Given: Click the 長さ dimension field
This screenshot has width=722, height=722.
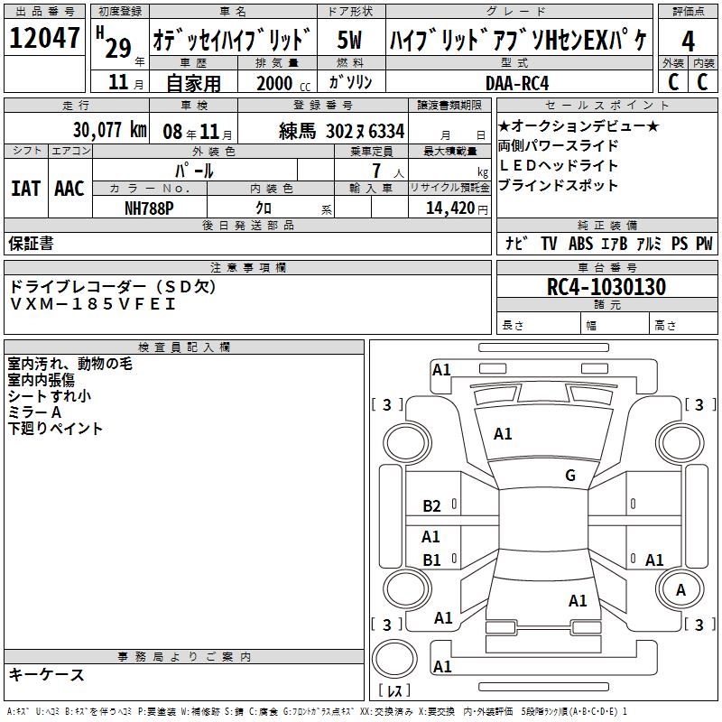Looking at the screenshot, I should point(539,323).
